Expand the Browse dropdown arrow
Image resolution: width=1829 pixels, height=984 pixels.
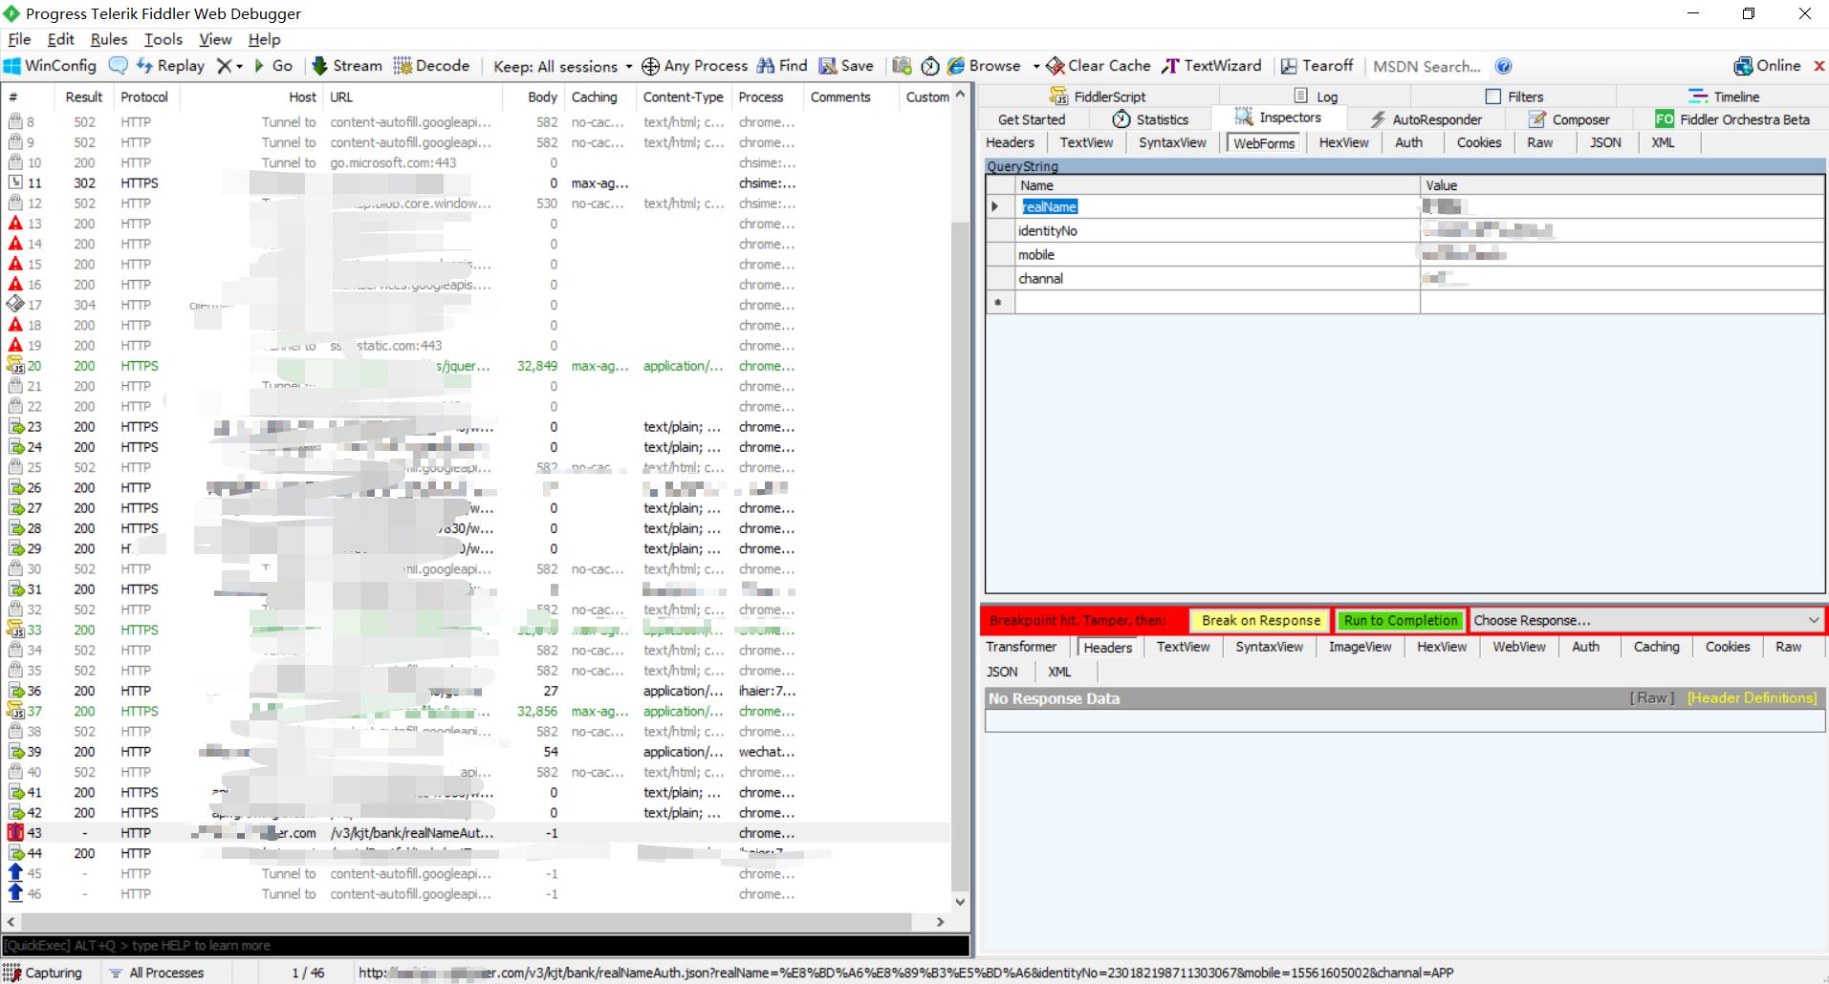[1035, 66]
